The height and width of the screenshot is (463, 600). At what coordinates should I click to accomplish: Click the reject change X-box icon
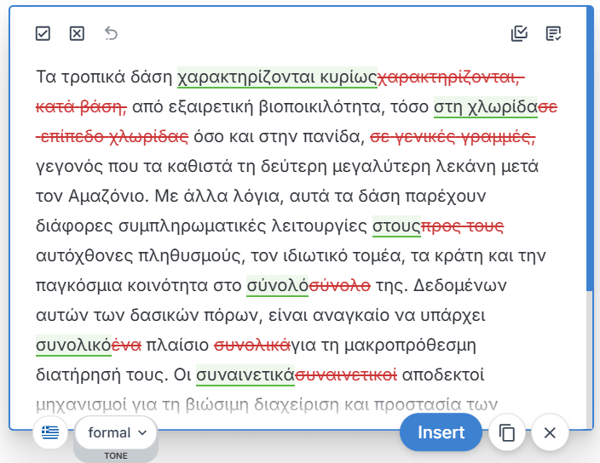click(x=77, y=34)
